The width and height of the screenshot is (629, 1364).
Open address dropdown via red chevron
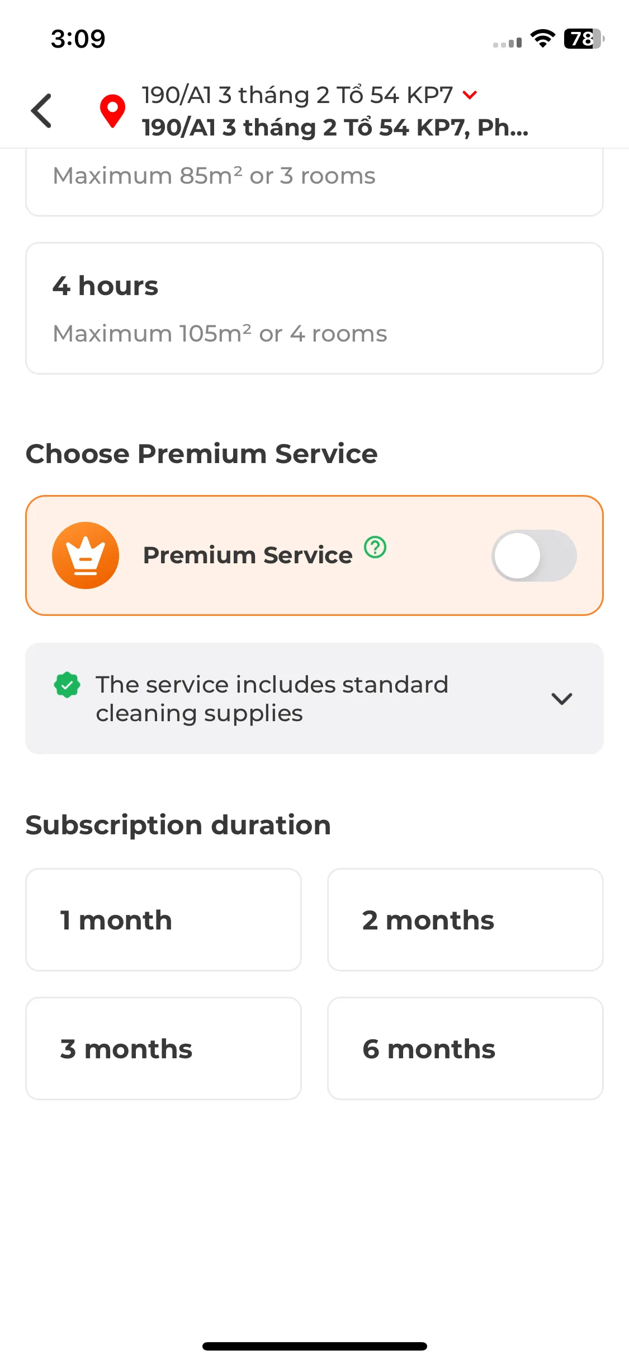(470, 95)
